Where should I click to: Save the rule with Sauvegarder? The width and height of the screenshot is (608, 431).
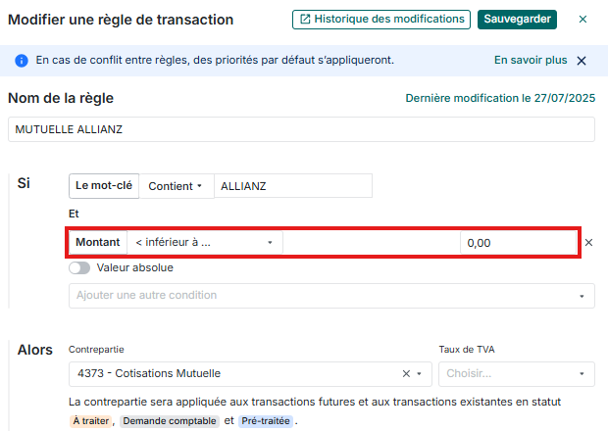point(517,20)
